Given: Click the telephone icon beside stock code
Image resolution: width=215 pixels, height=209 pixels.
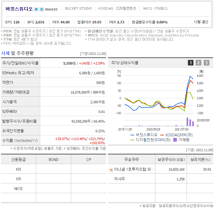Looking at the screenshot, I should (42, 9).
